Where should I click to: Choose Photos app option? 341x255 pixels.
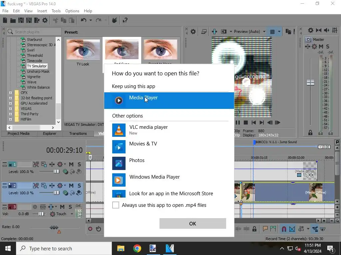[169, 163]
